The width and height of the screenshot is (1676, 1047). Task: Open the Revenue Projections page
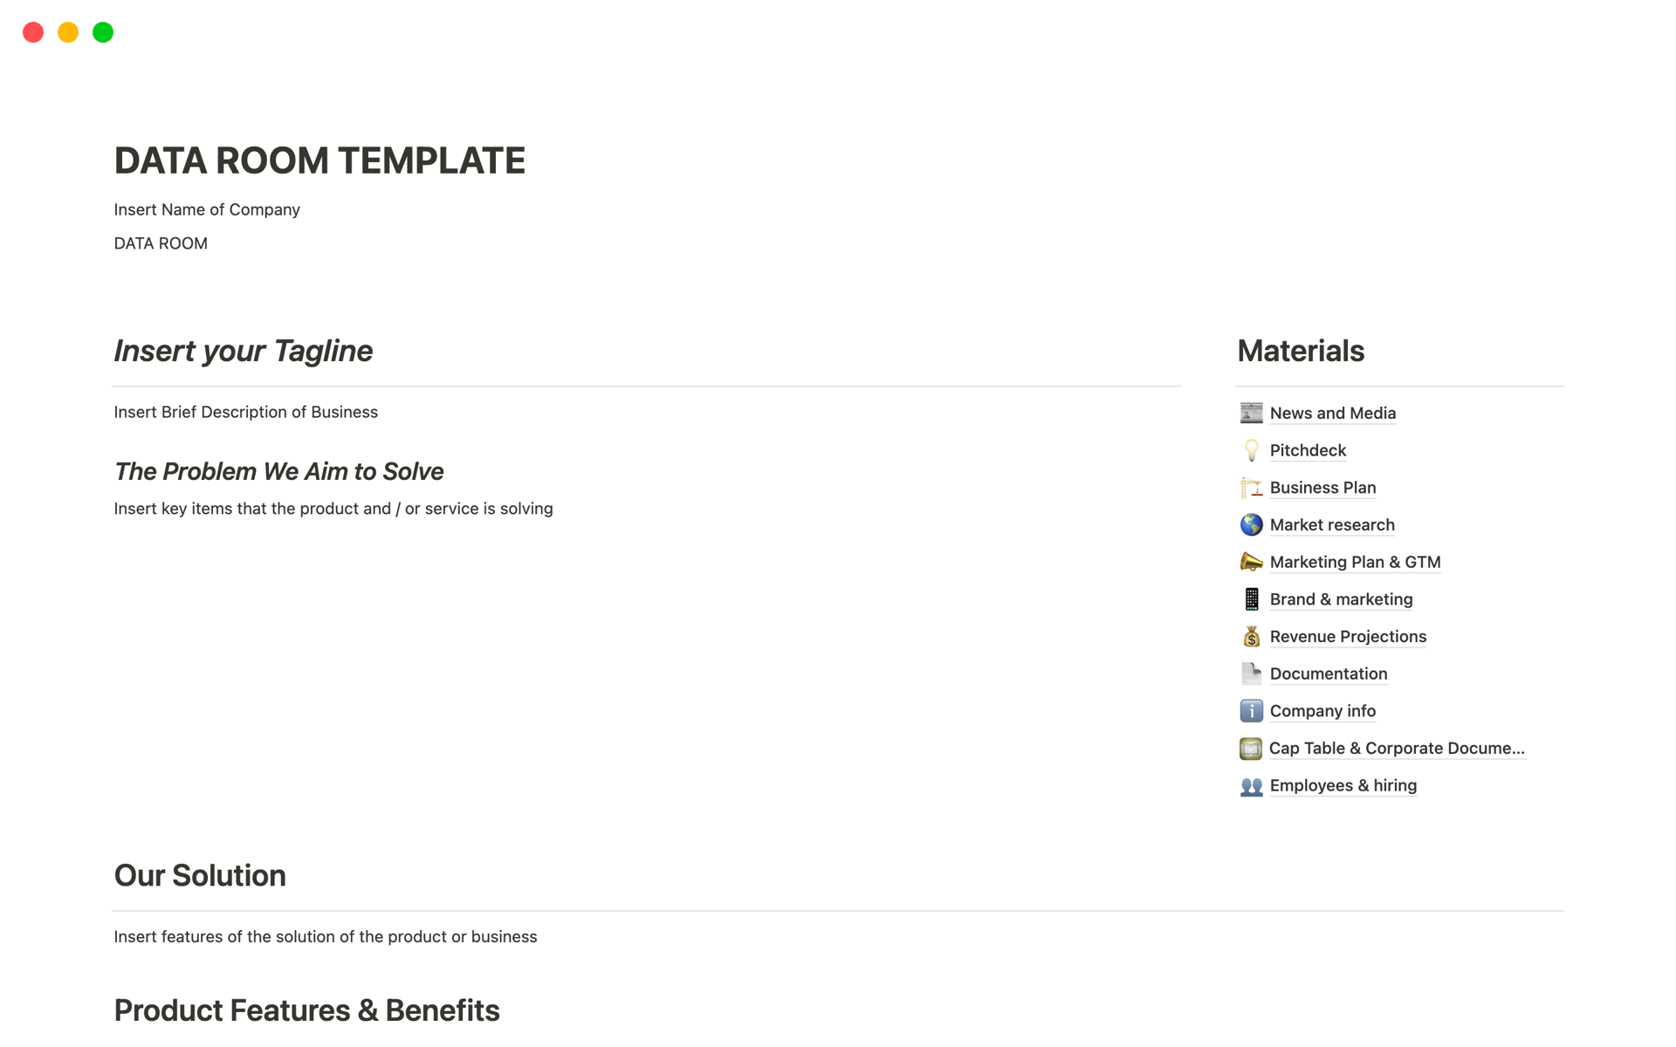pos(1348,637)
